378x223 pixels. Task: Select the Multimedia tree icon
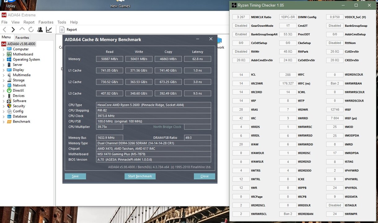coord(9,75)
